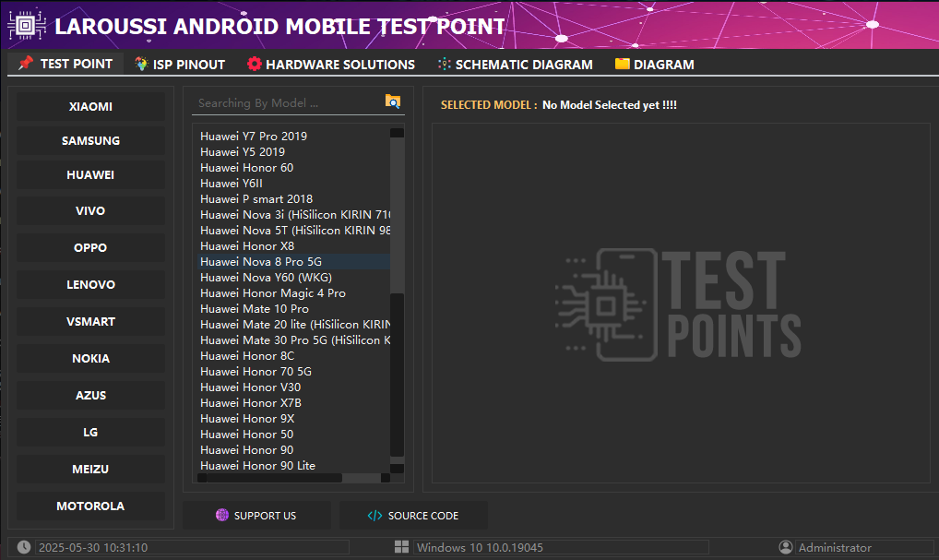
Task: Click the search folder icon beside the search box
Action: click(393, 102)
